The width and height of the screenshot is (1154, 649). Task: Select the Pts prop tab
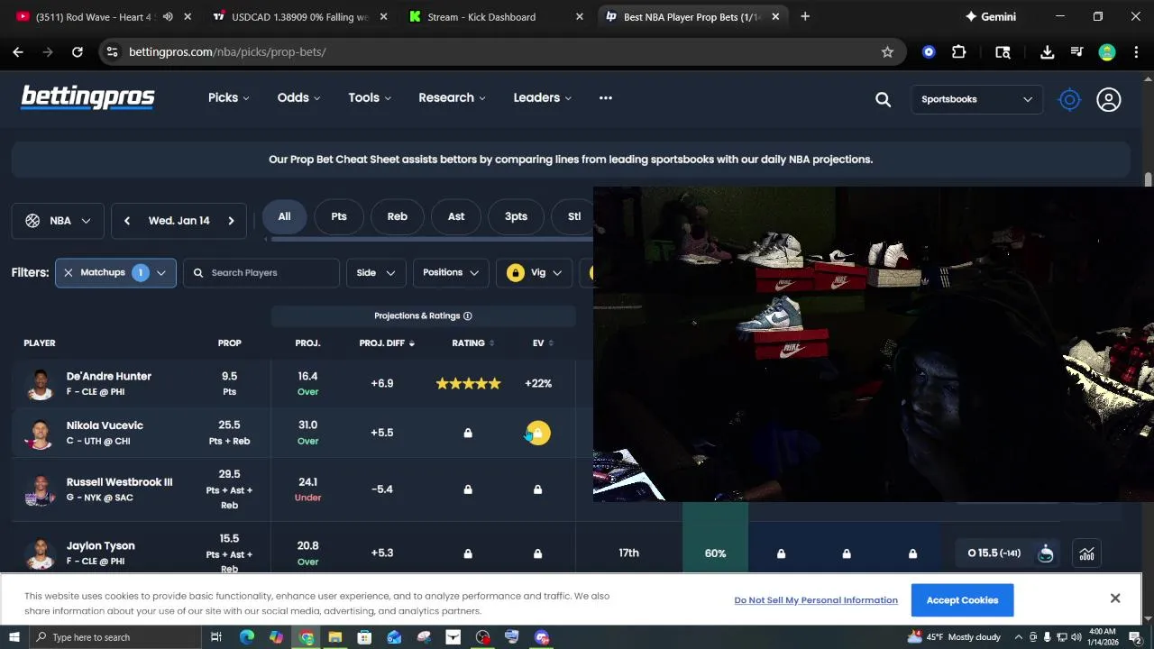coord(339,216)
